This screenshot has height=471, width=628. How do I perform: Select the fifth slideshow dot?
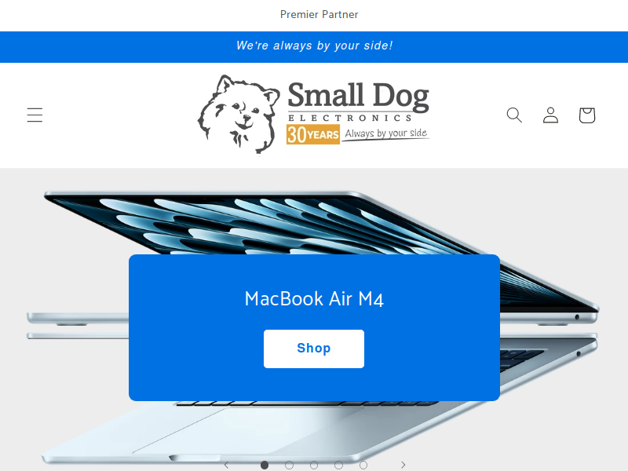(363, 465)
